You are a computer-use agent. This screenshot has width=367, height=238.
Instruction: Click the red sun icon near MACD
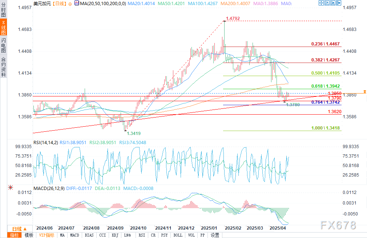point(10,187)
